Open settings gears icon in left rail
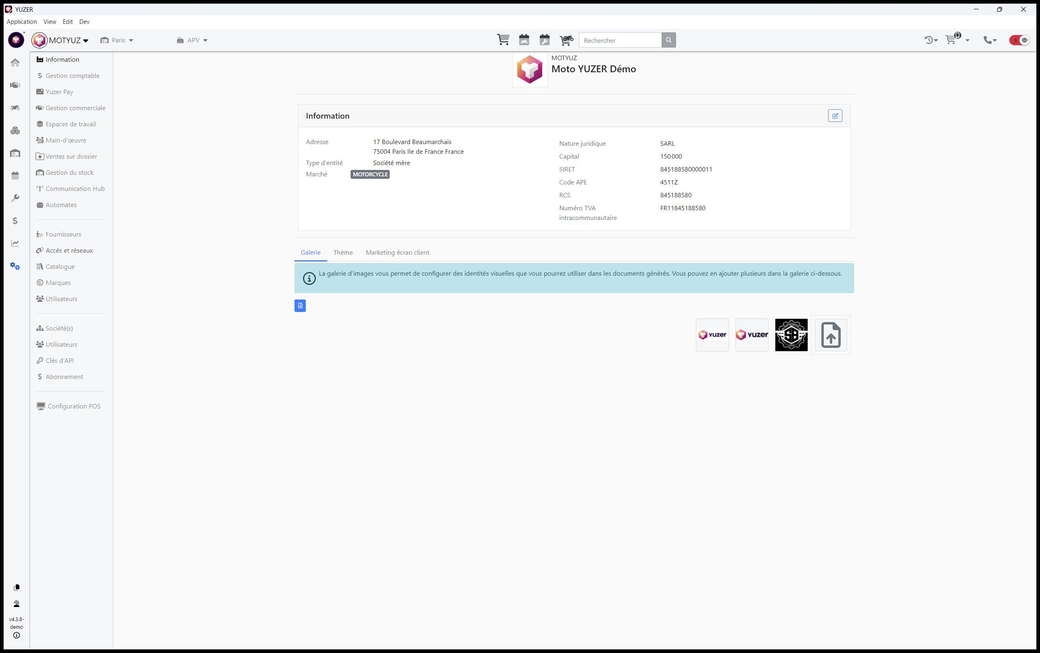Image resolution: width=1040 pixels, height=653 pixels. 15,266
